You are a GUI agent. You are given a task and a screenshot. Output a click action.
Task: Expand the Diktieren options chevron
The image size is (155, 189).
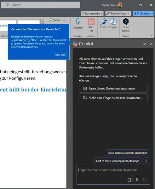(77, 31)
